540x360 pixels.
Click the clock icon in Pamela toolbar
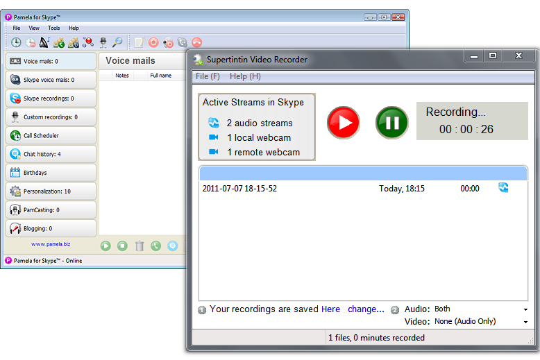[x=16, y=42]
